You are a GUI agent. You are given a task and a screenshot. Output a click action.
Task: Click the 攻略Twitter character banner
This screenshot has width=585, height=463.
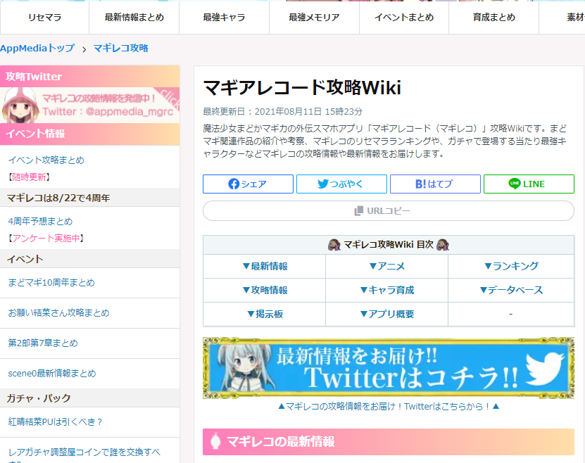[x=90, y=105]
